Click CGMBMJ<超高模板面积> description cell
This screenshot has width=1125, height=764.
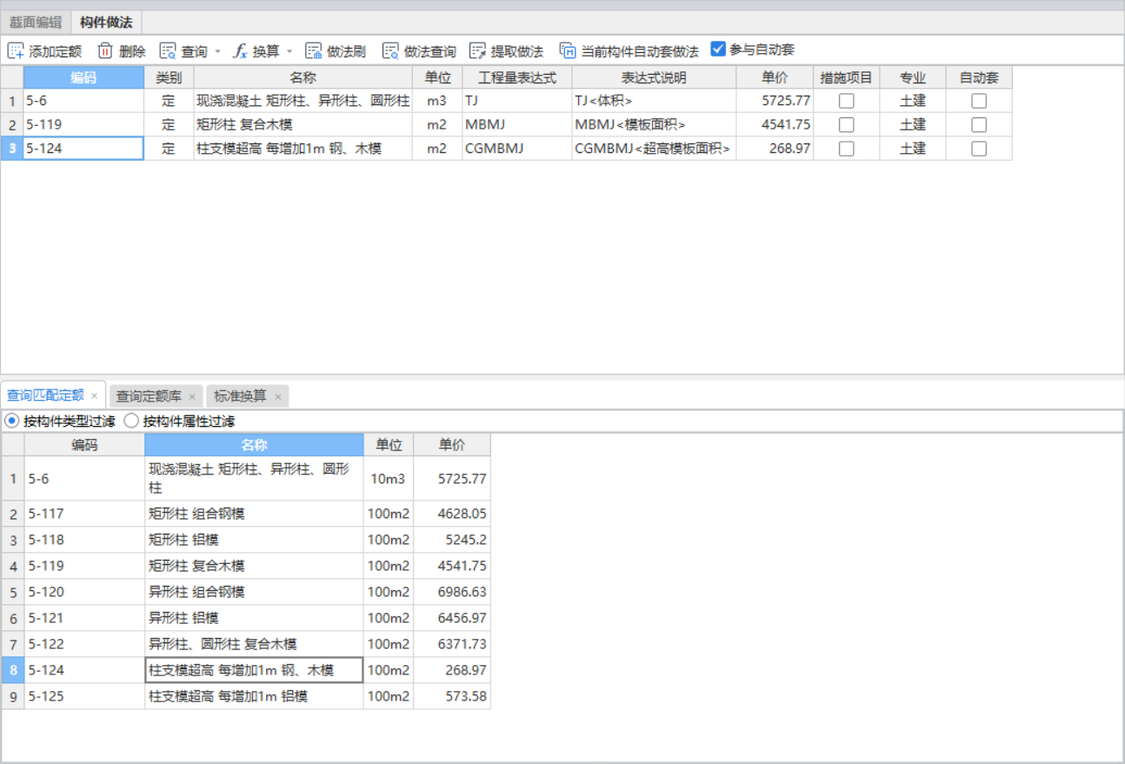[x=654, y=149]
